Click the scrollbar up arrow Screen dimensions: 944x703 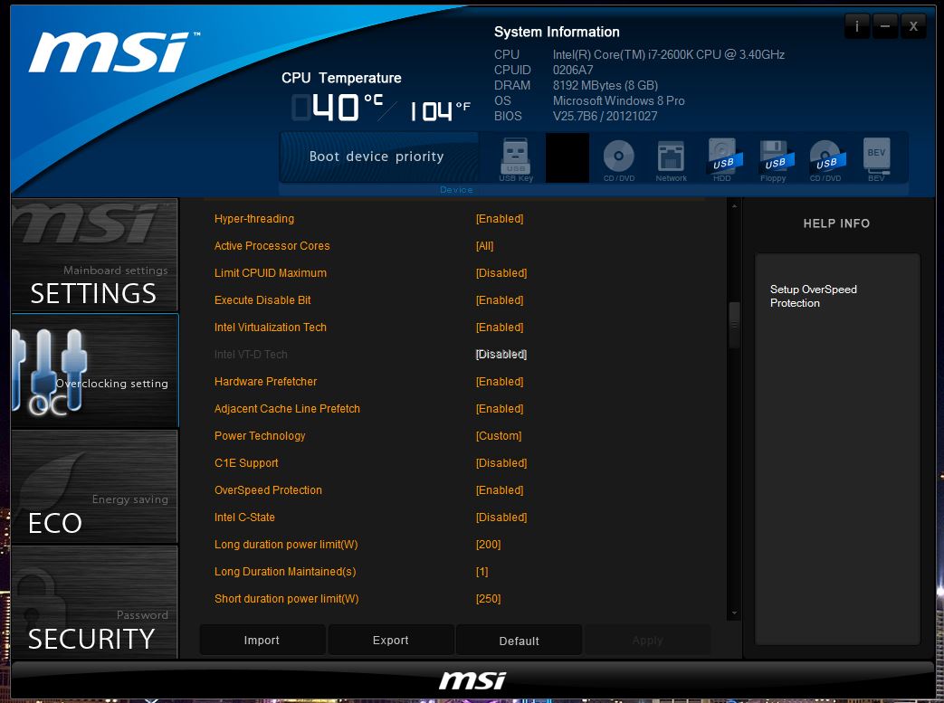click(734, 206)
